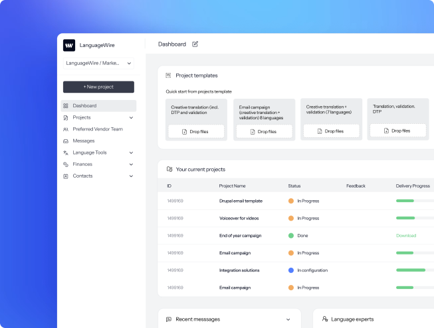Open Dashboard in the sidebar
434x328 pixels.
pyautogui.click(x=98, y=105)
